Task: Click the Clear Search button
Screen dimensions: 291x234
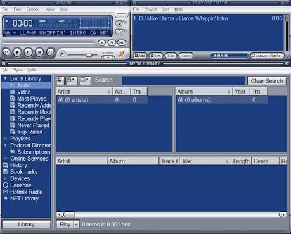Action: [x=267, y=81]
